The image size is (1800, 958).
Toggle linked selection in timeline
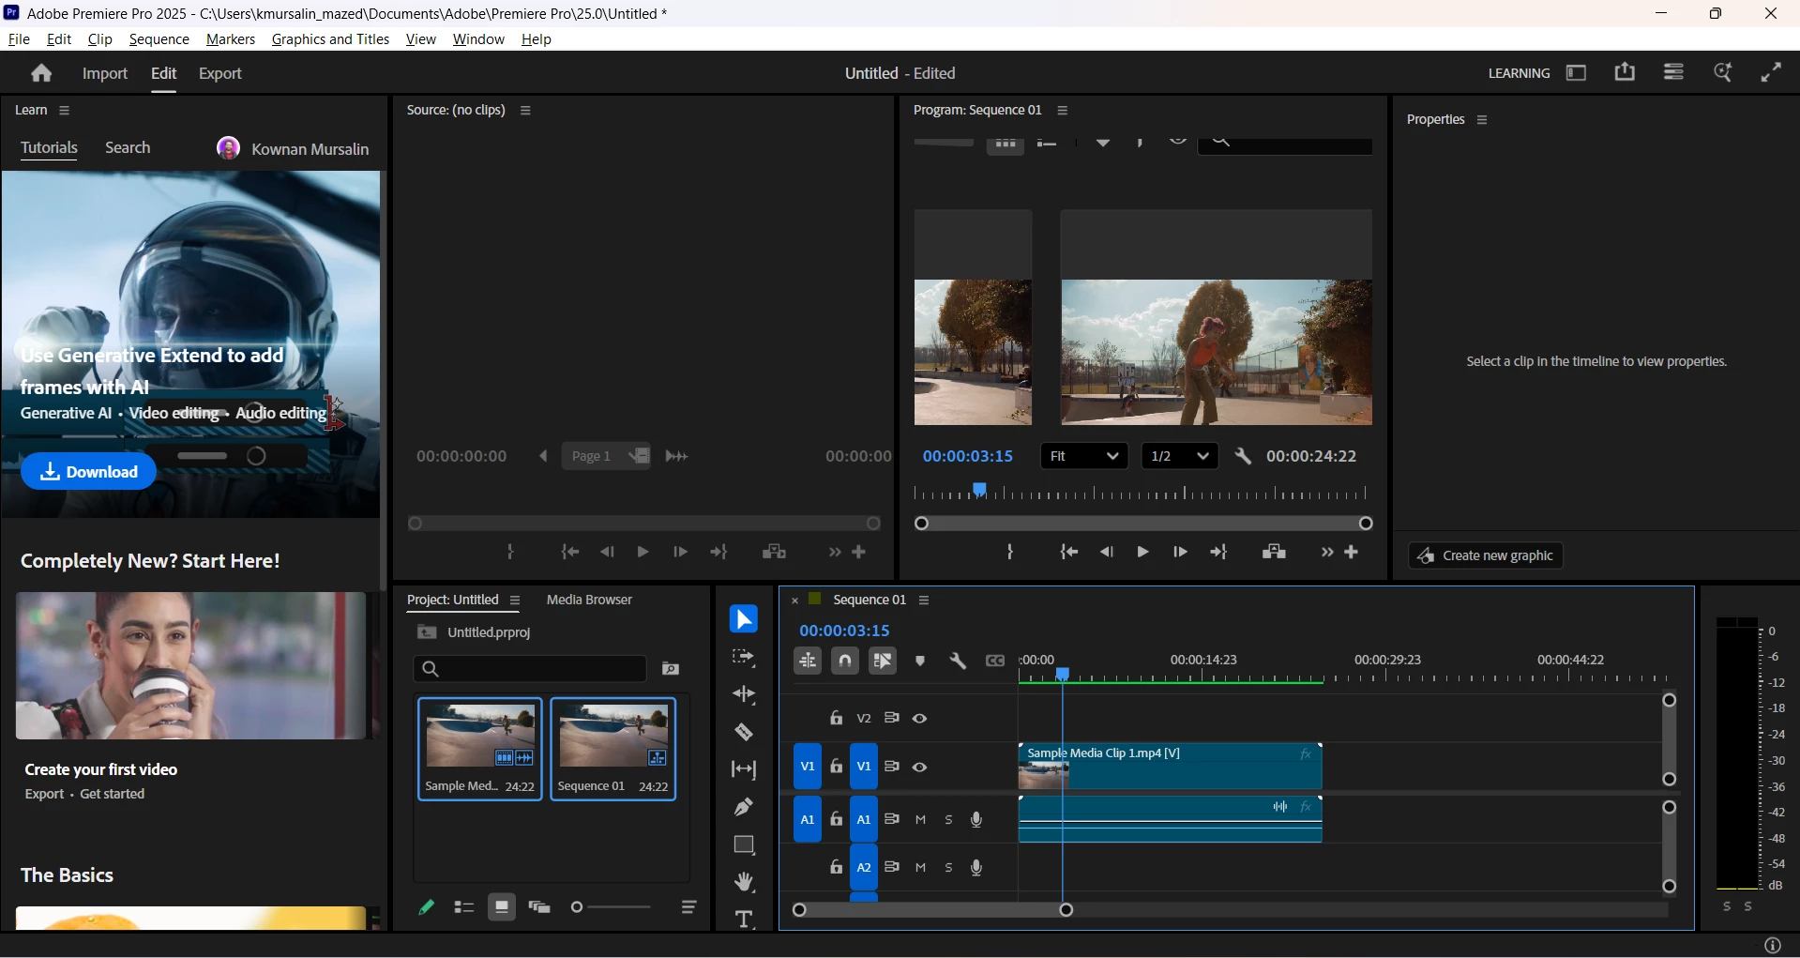coord(883,661)
